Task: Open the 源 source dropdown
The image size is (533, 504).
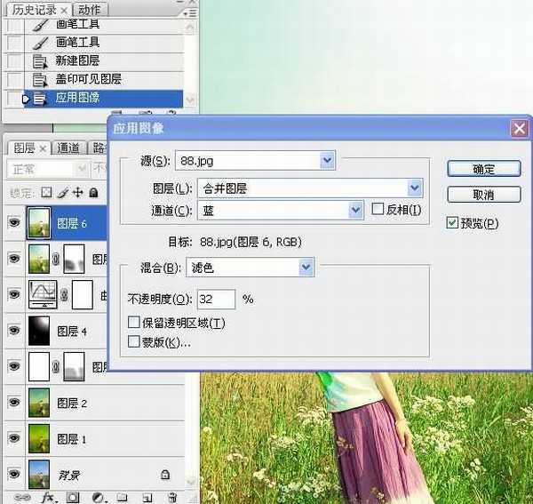Action: tap(327, 160)
